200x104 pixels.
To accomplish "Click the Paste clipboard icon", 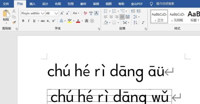I will pyautogui.click(x=6, y=13).
